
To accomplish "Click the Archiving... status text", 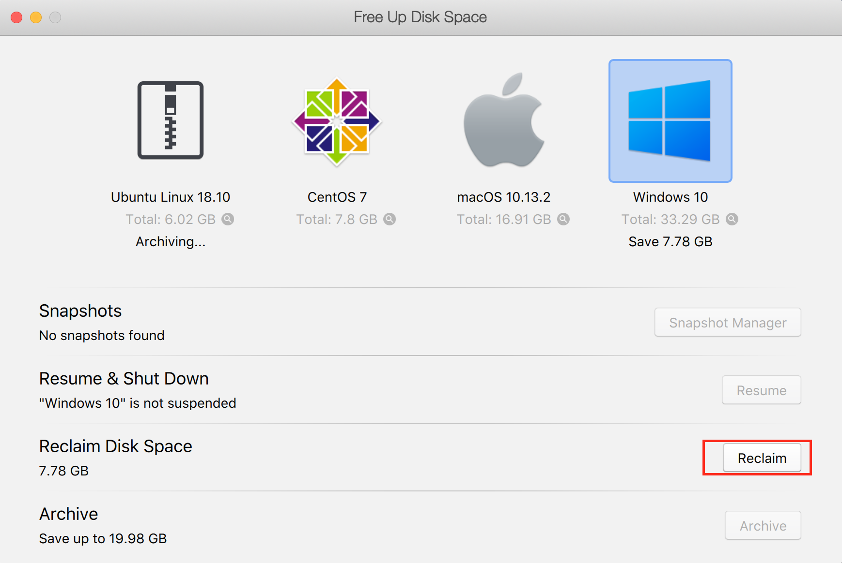I will click(x=171, y=241).
